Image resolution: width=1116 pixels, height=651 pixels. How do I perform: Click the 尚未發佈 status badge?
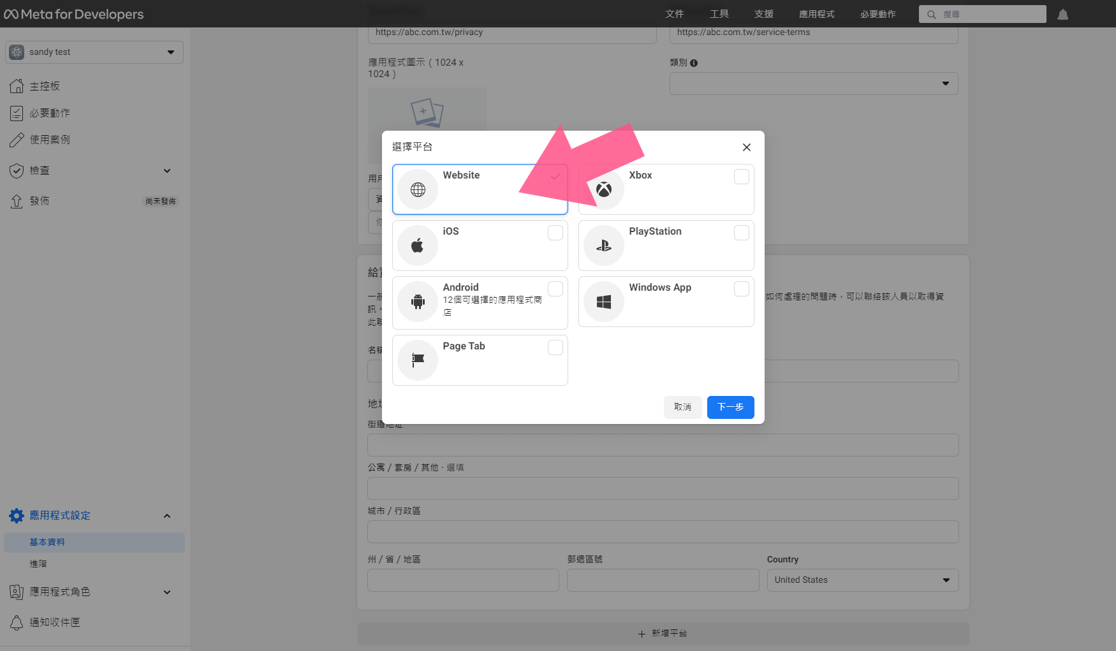click(x=161, y=201)
